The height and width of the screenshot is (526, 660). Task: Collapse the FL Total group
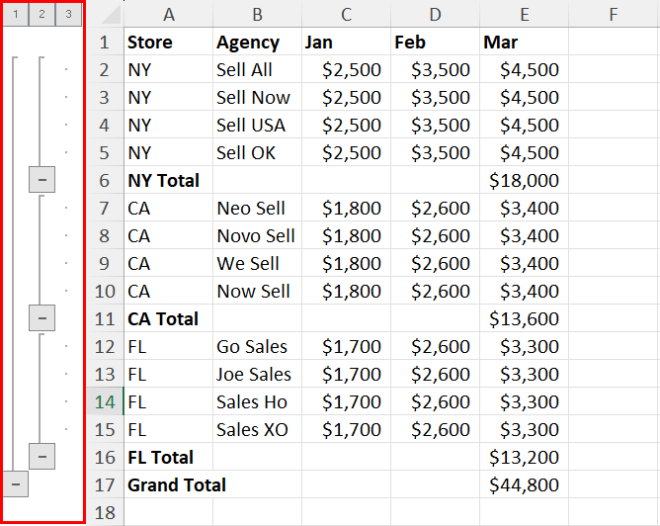[x=42, y=457]
